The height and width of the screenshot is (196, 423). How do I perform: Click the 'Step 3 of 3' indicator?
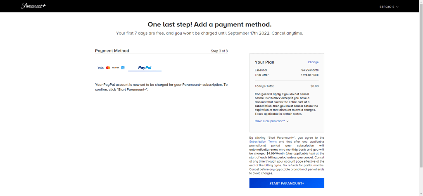[219, 51]
